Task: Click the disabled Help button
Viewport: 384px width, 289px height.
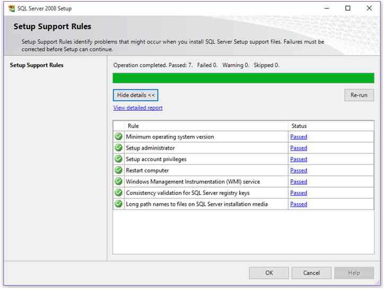Action: coord(354,273)
